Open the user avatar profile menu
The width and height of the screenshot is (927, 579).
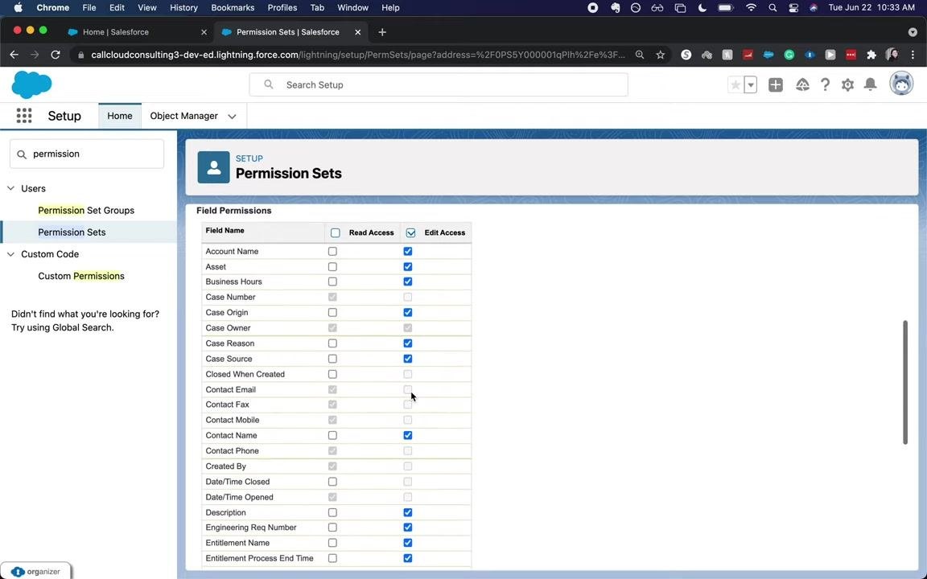pyautogui.click(x=901, y=84)
